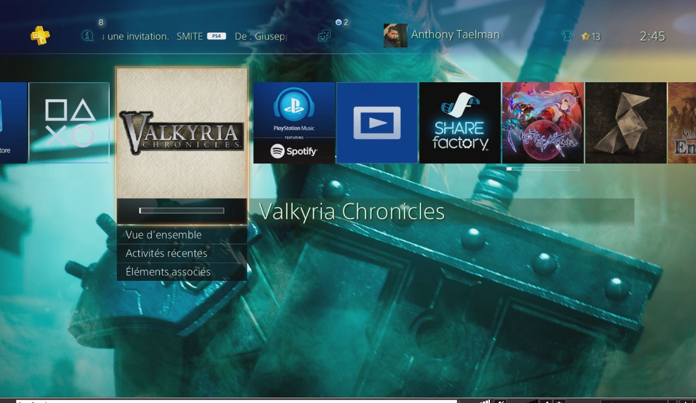
Task: Launch the SHAREfactory app tile
Action: [460, 123]
